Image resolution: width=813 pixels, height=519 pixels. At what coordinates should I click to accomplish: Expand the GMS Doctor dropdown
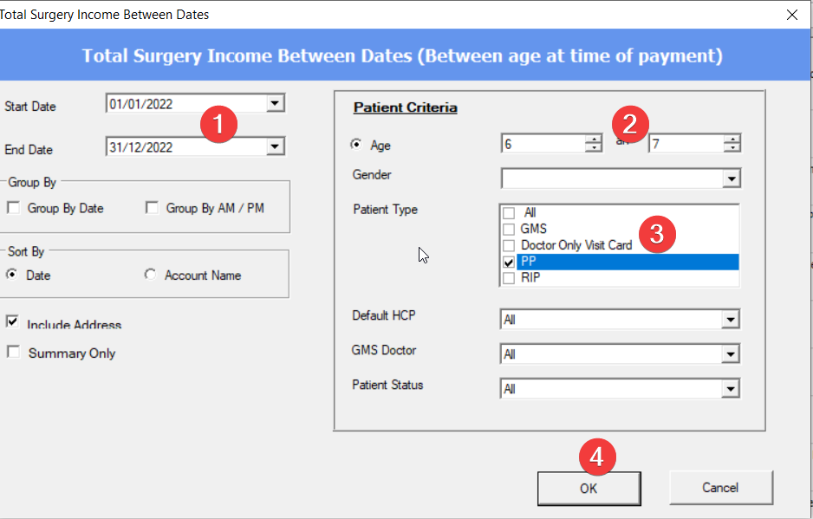click(x=732, y=354)
